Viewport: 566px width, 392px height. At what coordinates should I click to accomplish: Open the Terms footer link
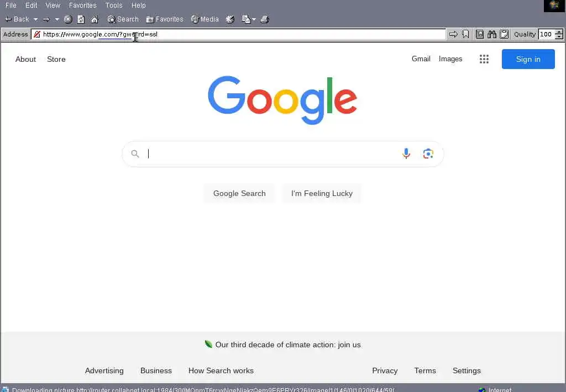click(x=425, y=370)
